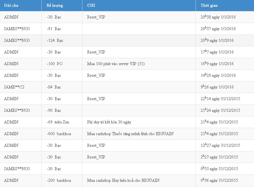Click the '-91 Bạc' amount cell
Viewport: 254px width, 188px height.
click(62, 29)
